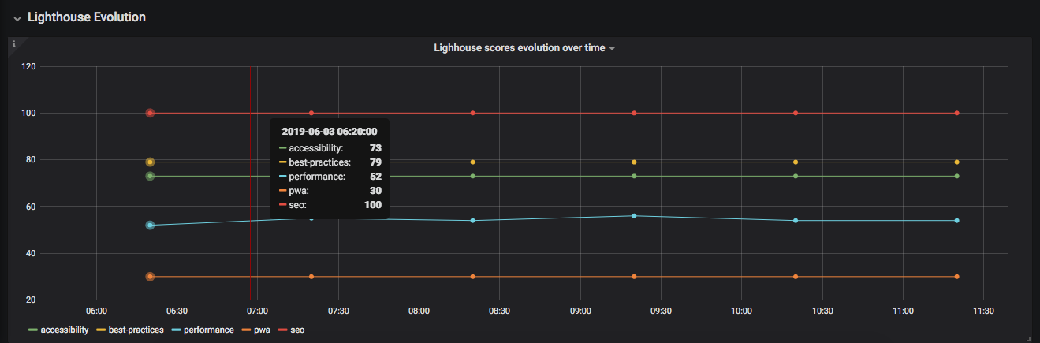Viewport: 1040px width, 343px height.
Task: Select the performance point near 08:20
Action: (x=472, y=220)
